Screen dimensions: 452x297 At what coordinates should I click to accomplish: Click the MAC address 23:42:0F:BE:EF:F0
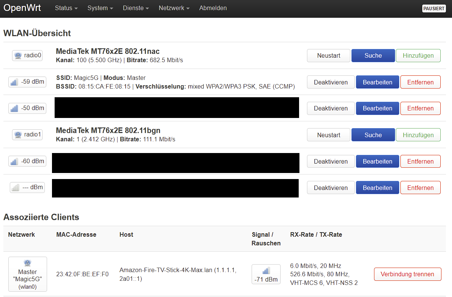82,274
